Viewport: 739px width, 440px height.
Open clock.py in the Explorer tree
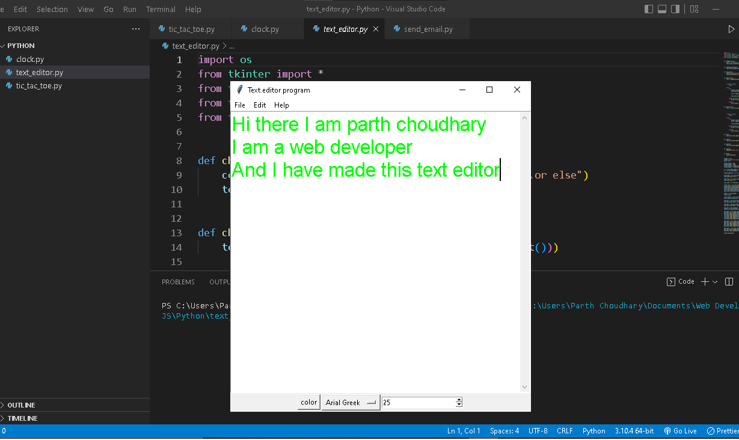point(75,59)
